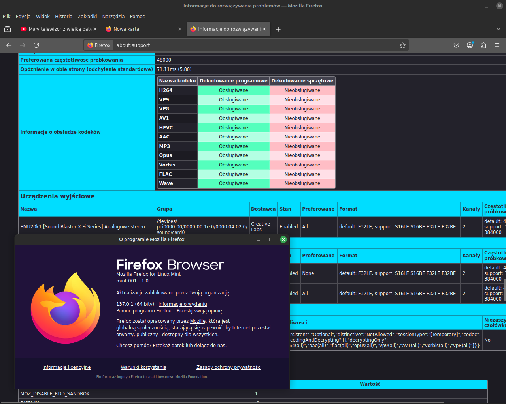The height and width of the screenshot is (404, 506).
Task: Open the hamburger application menu
Action: point(497,45)
